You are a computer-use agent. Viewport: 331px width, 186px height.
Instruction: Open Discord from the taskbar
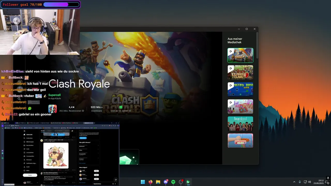click(x=166, y=182)
